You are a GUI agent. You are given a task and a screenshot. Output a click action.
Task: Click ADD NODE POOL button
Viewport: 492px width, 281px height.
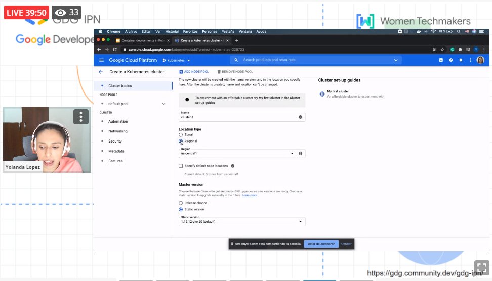click(x=194, y=72)
